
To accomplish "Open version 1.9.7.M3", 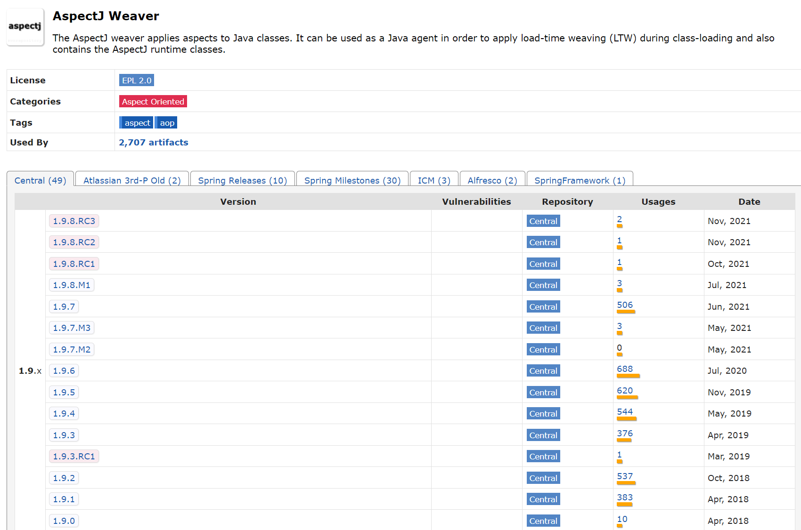I will (72, 328).
